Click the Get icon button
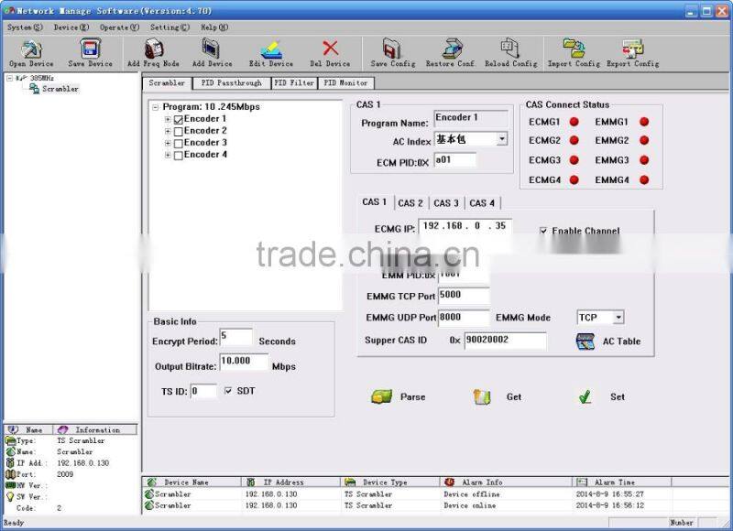Viewport: 733px width, 531px height. click(482, 396)
